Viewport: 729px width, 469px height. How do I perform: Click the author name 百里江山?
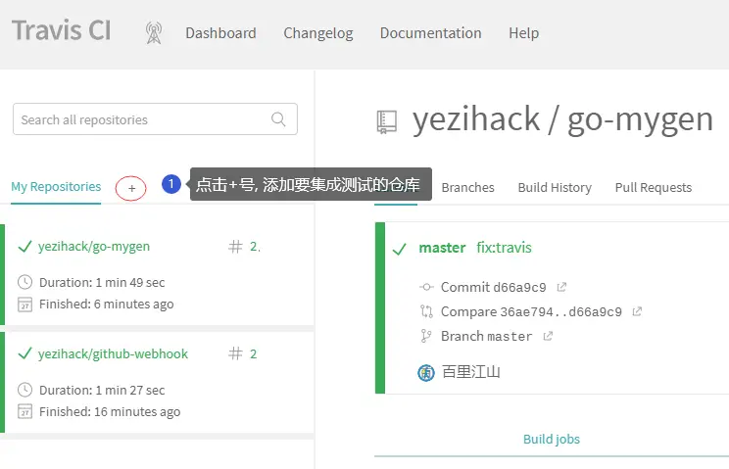point(471,372)
